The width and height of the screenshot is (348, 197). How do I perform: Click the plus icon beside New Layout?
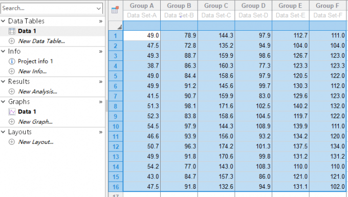tap(12, 142)
